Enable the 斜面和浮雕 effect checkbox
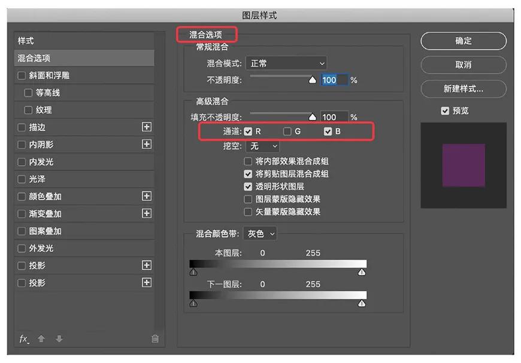Image resolution: width=521 pixels, height=363 pixels. pos(22,75)
